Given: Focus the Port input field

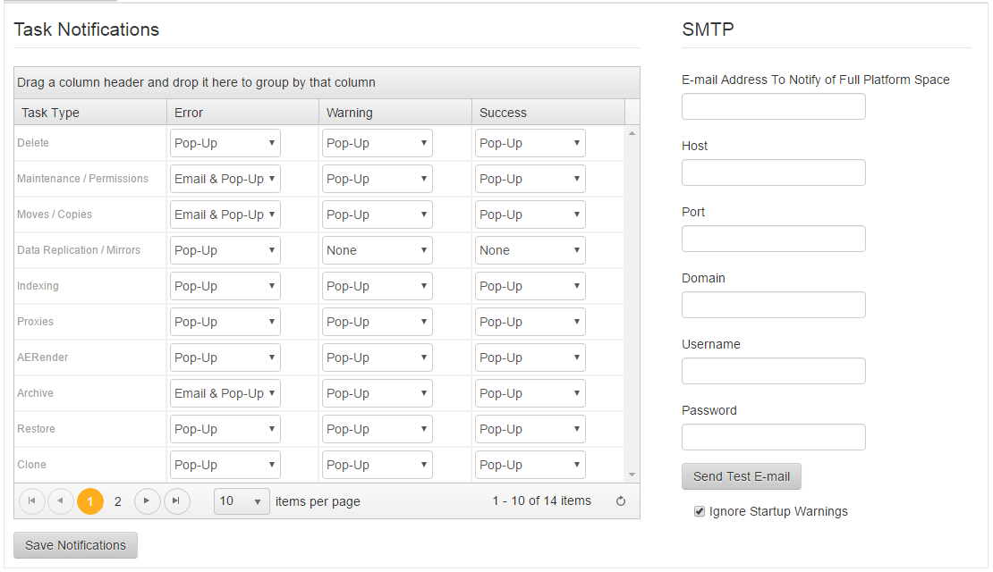Looking at the screenshot, I should [x=774, y=239].
